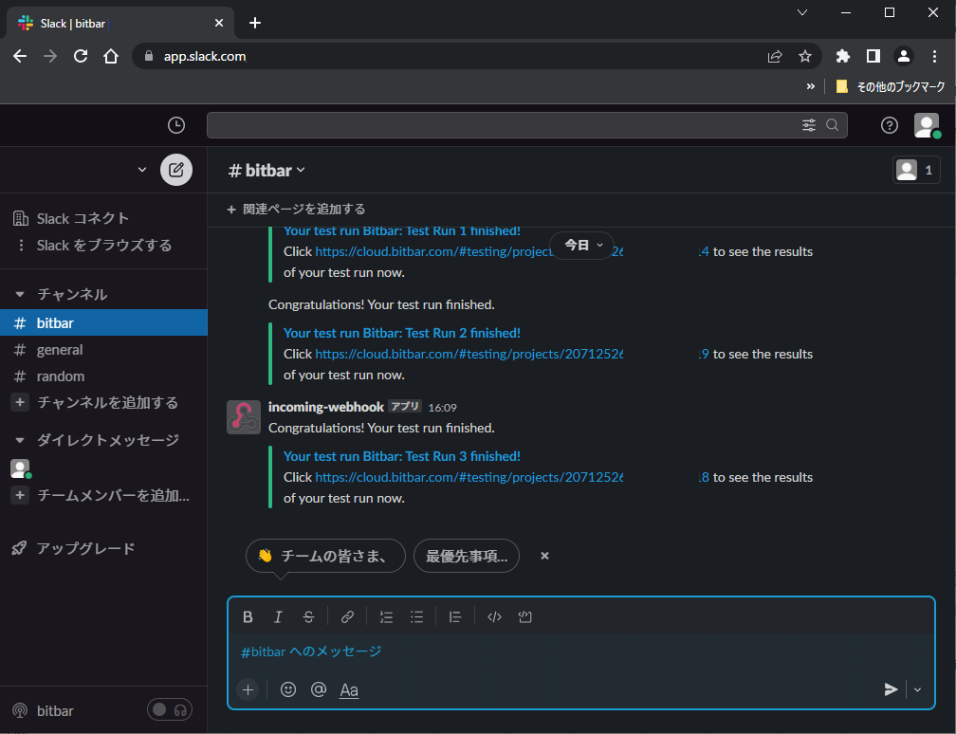Open Test Run 3 finished link
This screenshot has height=734, width=956.
(402, 456)
